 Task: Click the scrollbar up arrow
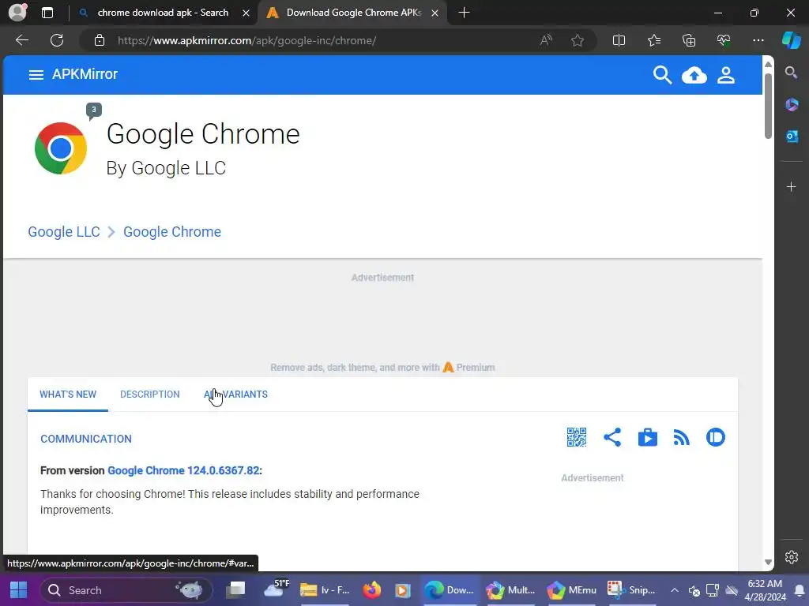[x=768, y=64]
